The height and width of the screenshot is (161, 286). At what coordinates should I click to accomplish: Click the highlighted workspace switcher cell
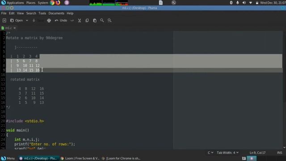coord(252,158)
